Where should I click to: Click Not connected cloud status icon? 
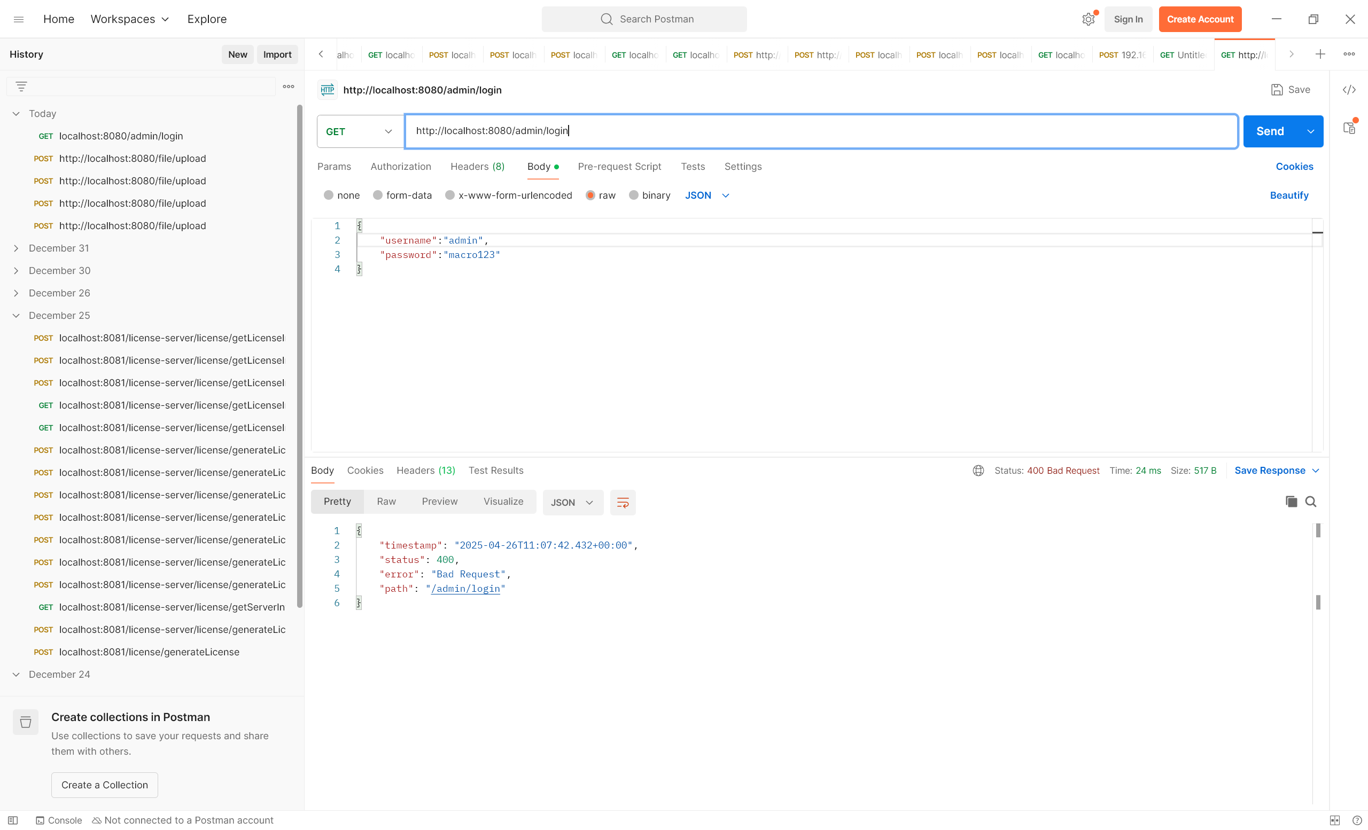[97, 820]
